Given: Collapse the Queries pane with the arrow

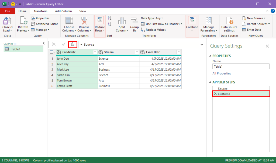Looking at the screenshot, I should 44,43.
